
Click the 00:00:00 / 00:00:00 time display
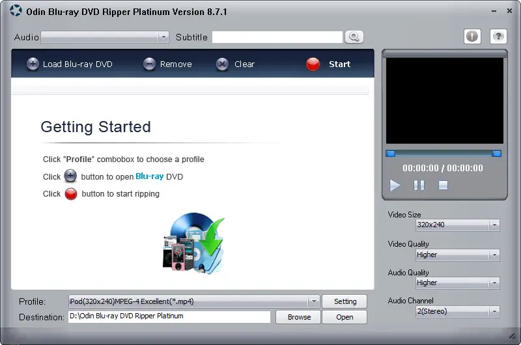click(x=443, y=168)
